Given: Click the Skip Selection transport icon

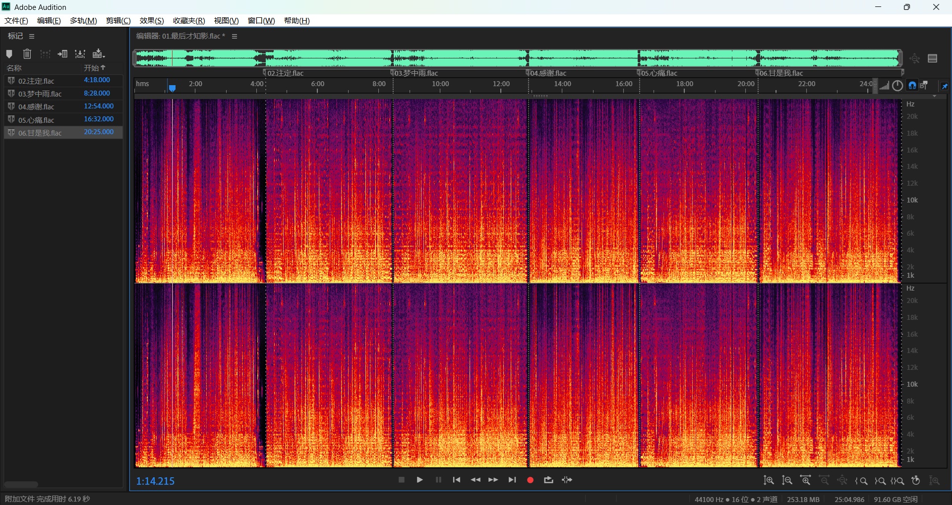Looking at the screenshot, I should coord(567,480).
